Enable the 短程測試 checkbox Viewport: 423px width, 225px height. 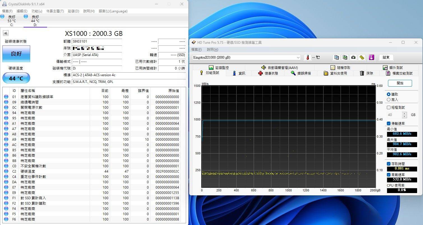(x=389, y=107)
